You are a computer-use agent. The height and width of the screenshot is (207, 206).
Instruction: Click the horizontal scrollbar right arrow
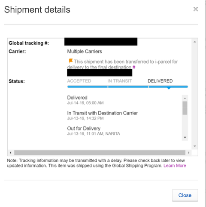[x=188, y=153]
